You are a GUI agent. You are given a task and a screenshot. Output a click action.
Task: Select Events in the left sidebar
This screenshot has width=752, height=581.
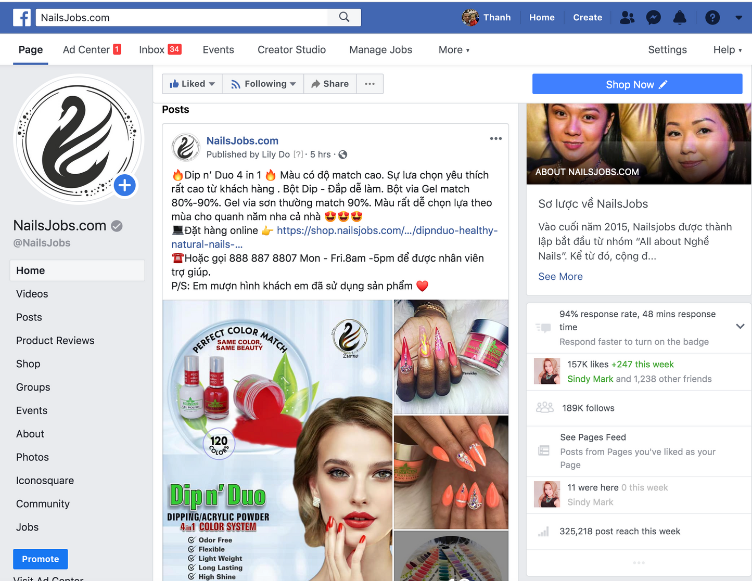(32, 411)
